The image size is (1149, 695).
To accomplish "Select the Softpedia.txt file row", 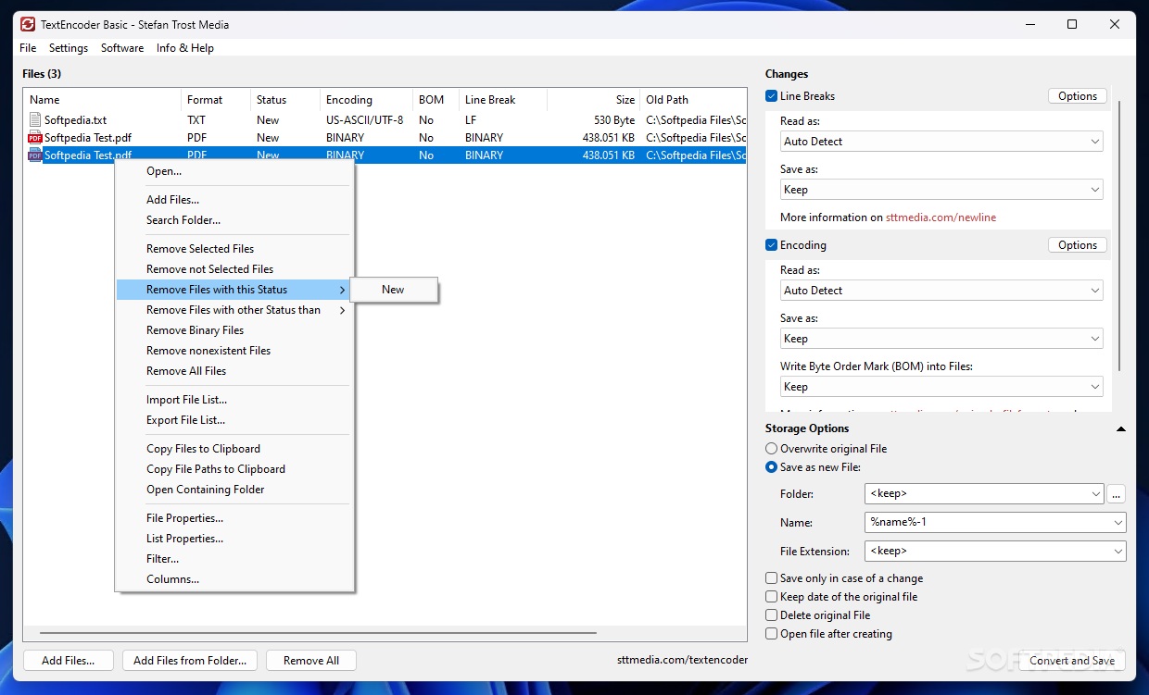I will point(385,120).
